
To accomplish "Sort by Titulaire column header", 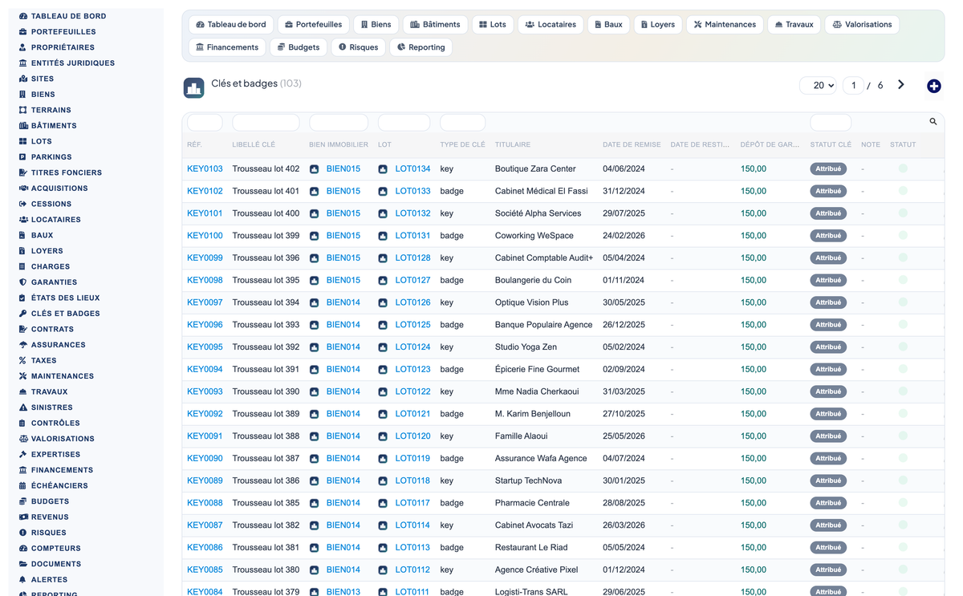I will tap(513, 145).
